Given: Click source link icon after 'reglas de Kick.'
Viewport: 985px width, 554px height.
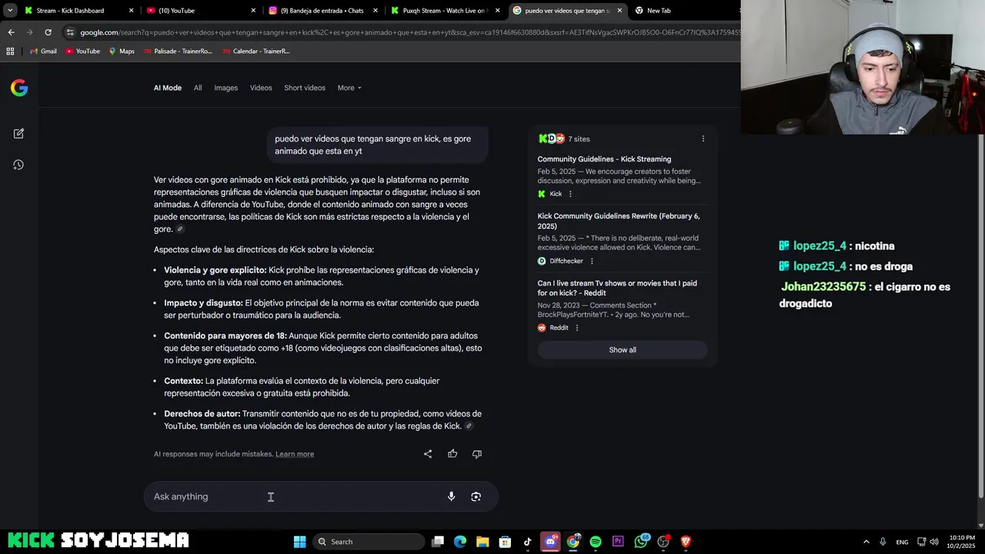Looking at the screenshot, I should pyautogui.click(x=469, y=426).
